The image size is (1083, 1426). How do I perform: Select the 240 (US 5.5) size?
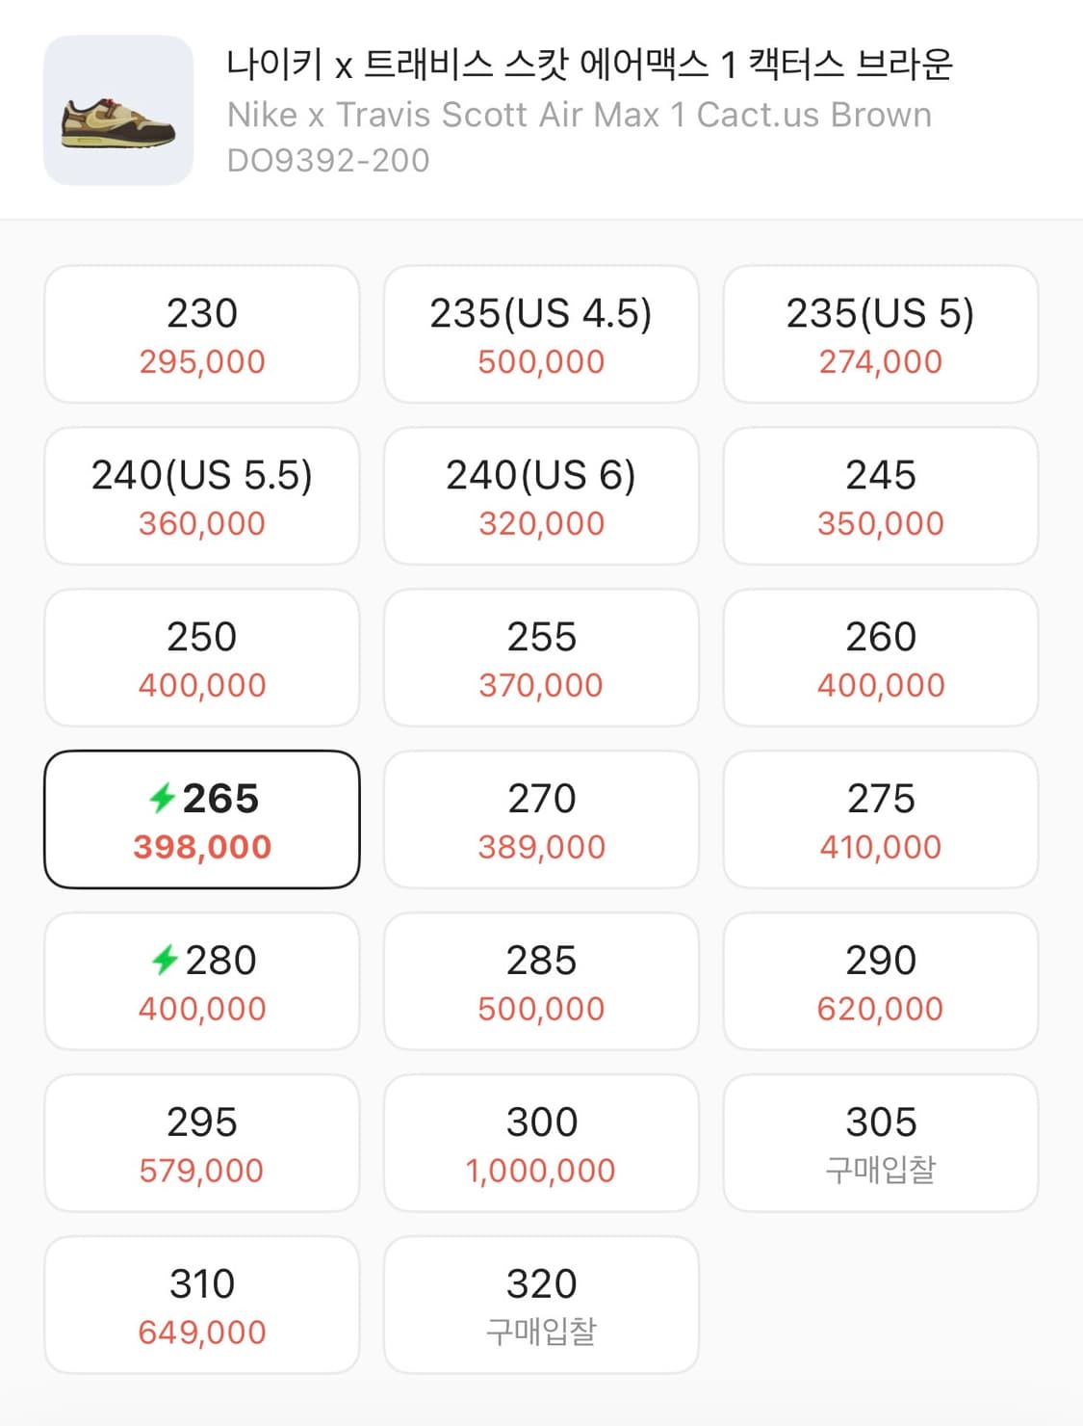[202, 496]
